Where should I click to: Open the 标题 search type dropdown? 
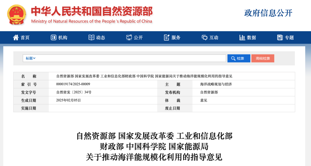(x=30, y=58)
